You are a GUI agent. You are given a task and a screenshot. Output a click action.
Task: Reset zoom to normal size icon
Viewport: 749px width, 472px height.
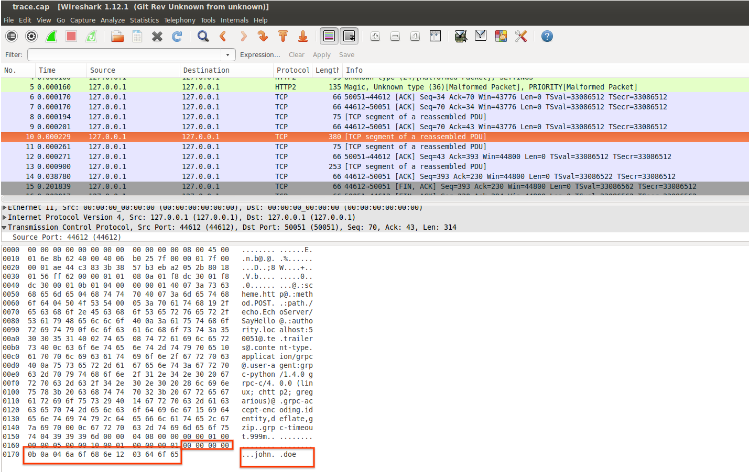pos(415,36)
